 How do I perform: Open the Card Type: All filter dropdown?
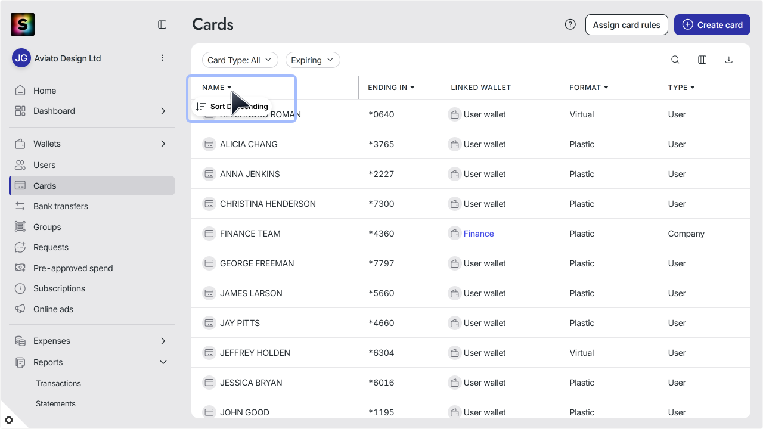point(240,60)
